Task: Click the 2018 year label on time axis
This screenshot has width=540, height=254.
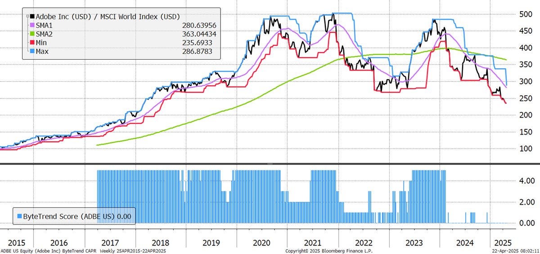Action: coord(160,243)
